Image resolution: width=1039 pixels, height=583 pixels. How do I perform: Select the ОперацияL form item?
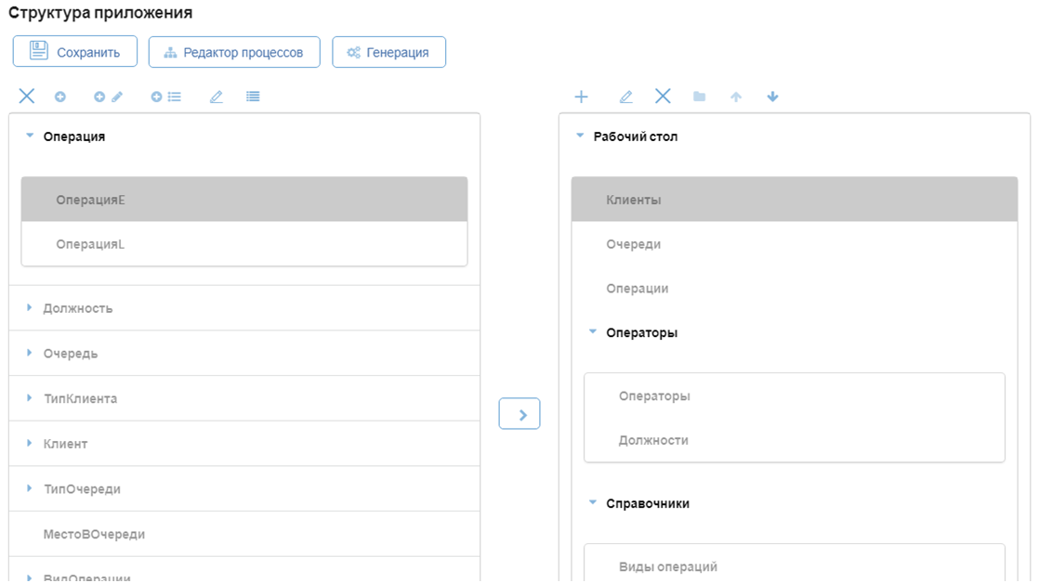pyautogui.click(x=244, y=244)
